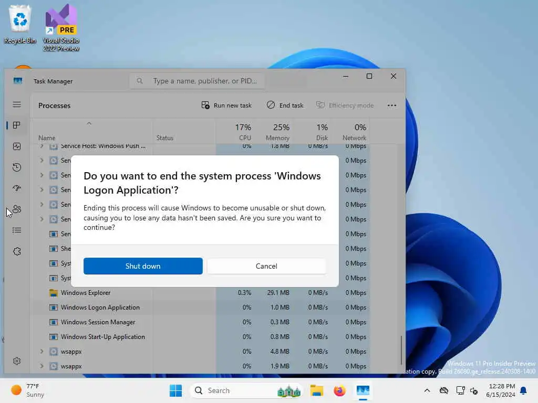Click the Task Manager taskbar icon

click(363, 390)
